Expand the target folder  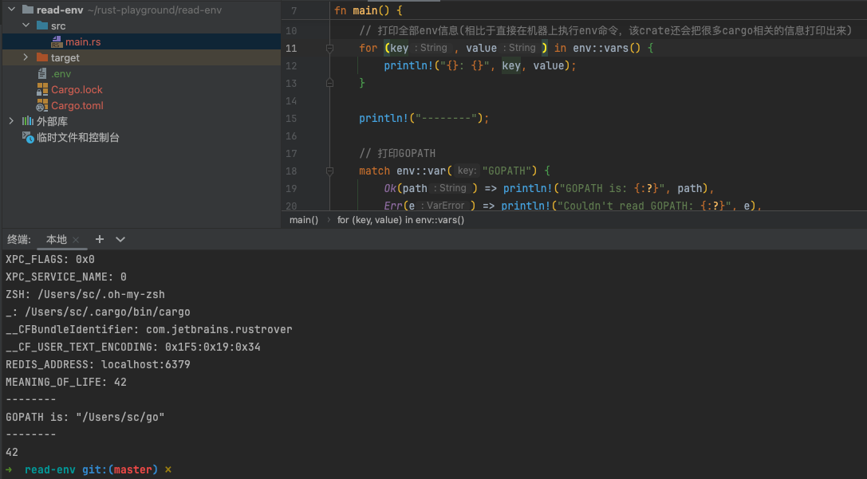point(26,57)
